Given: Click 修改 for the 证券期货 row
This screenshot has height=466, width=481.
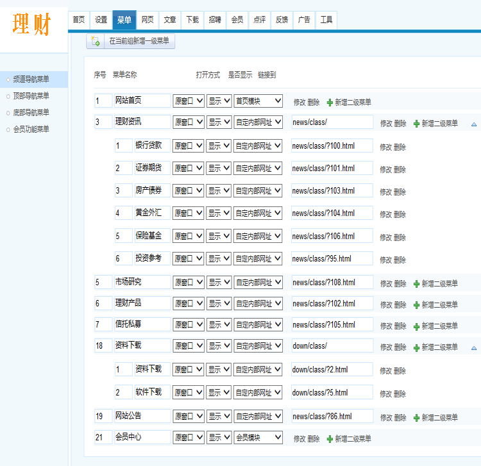Looking at the screenshot, I should [385, 169].
